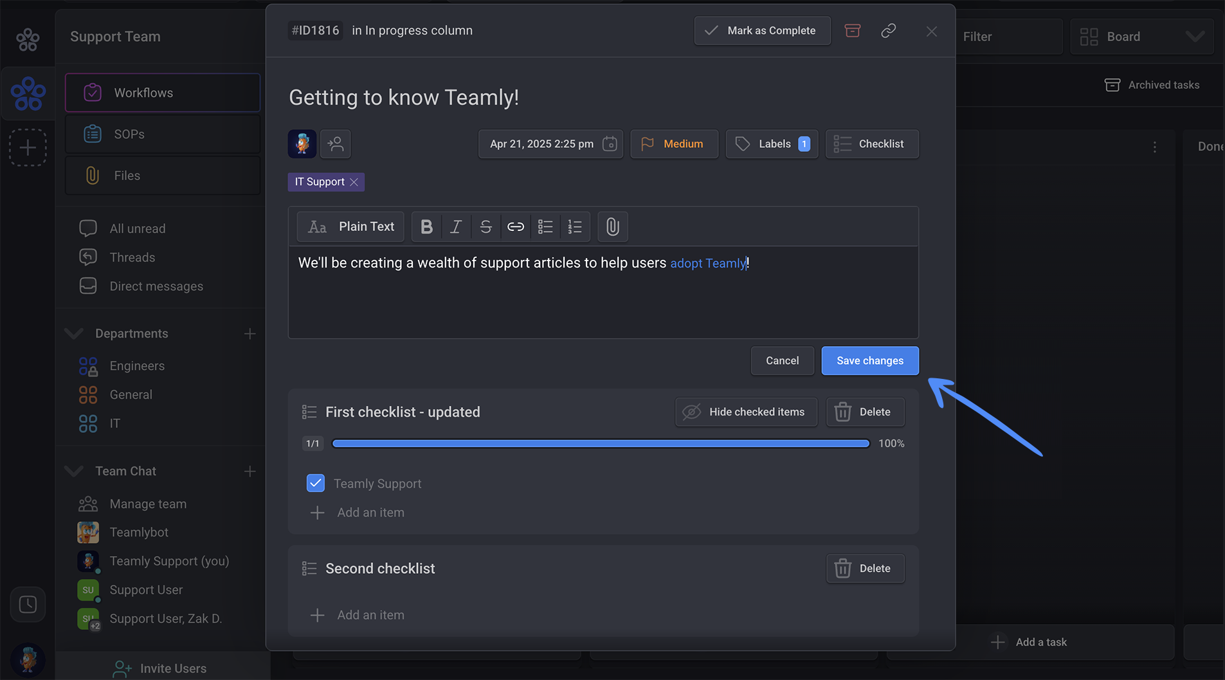Open the profile avatar at bottom left
Viewport: 1225px width, 680px height.
(28, 659)
